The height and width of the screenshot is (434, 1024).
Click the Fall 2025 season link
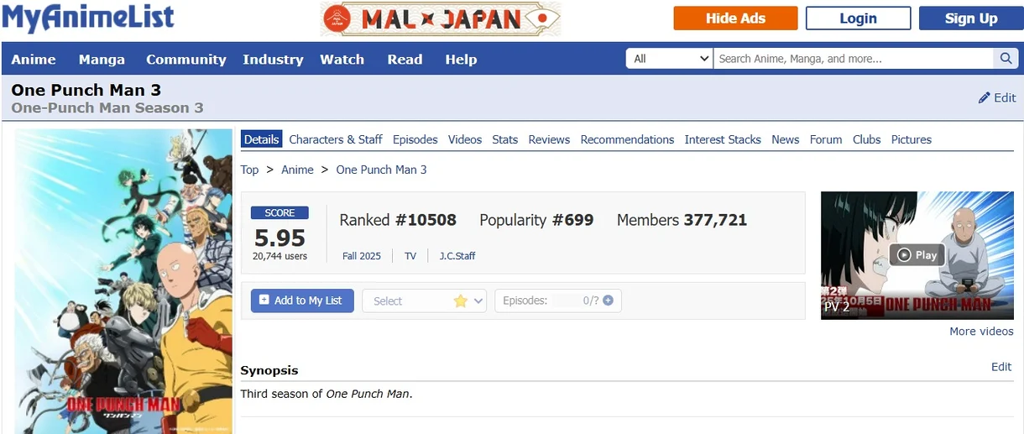361,256
